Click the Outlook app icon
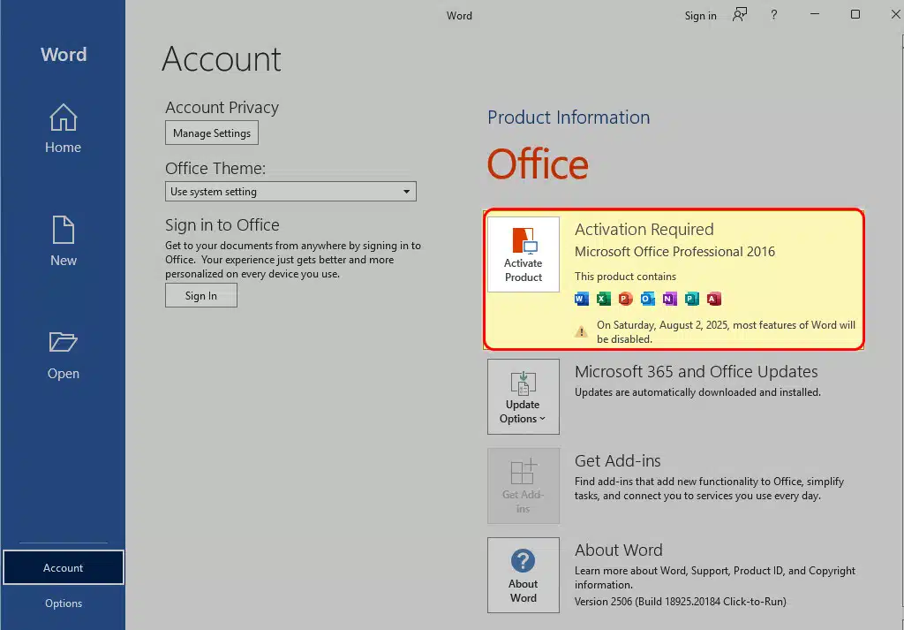904x630 pixels. (647, 299)
